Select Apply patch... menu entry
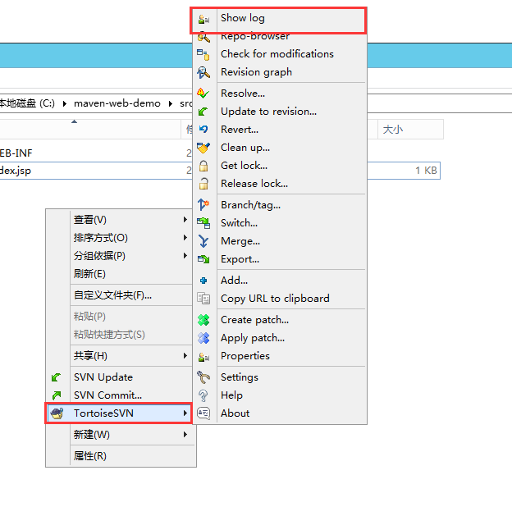The height and width of the screenshot is (516, 512). pyautogui.click(x=280, y=338)
